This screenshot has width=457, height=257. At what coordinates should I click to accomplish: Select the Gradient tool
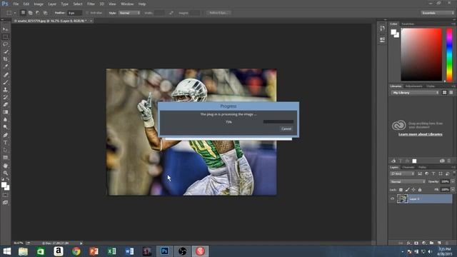[x=5, y=112]
